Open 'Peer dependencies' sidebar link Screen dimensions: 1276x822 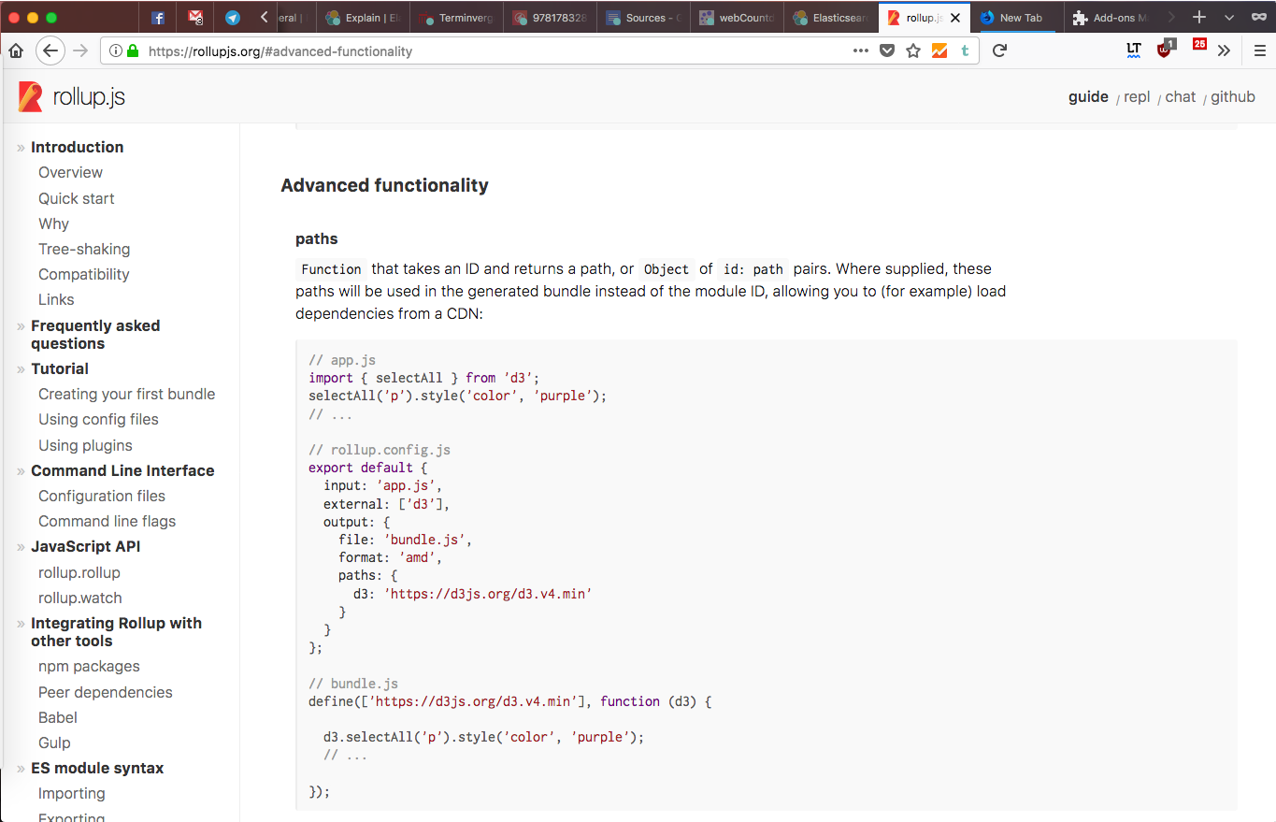tap(105, 692)
